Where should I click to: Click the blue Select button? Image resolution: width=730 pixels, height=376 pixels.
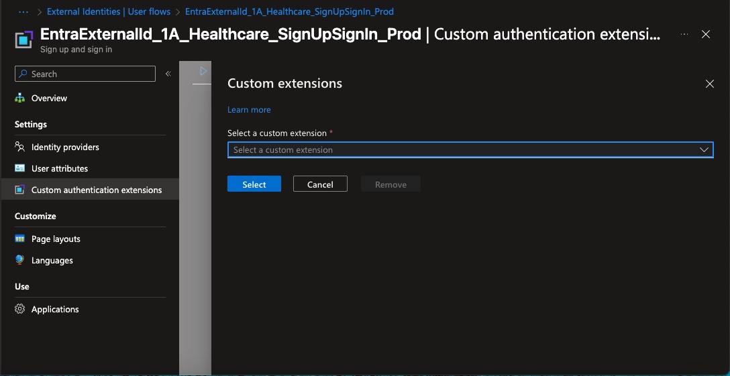click(254, 184)
